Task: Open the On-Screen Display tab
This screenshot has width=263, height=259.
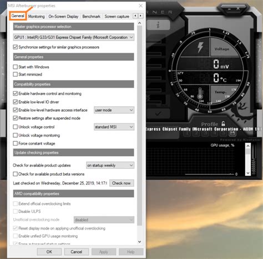Action: click(x=63, y=17)
